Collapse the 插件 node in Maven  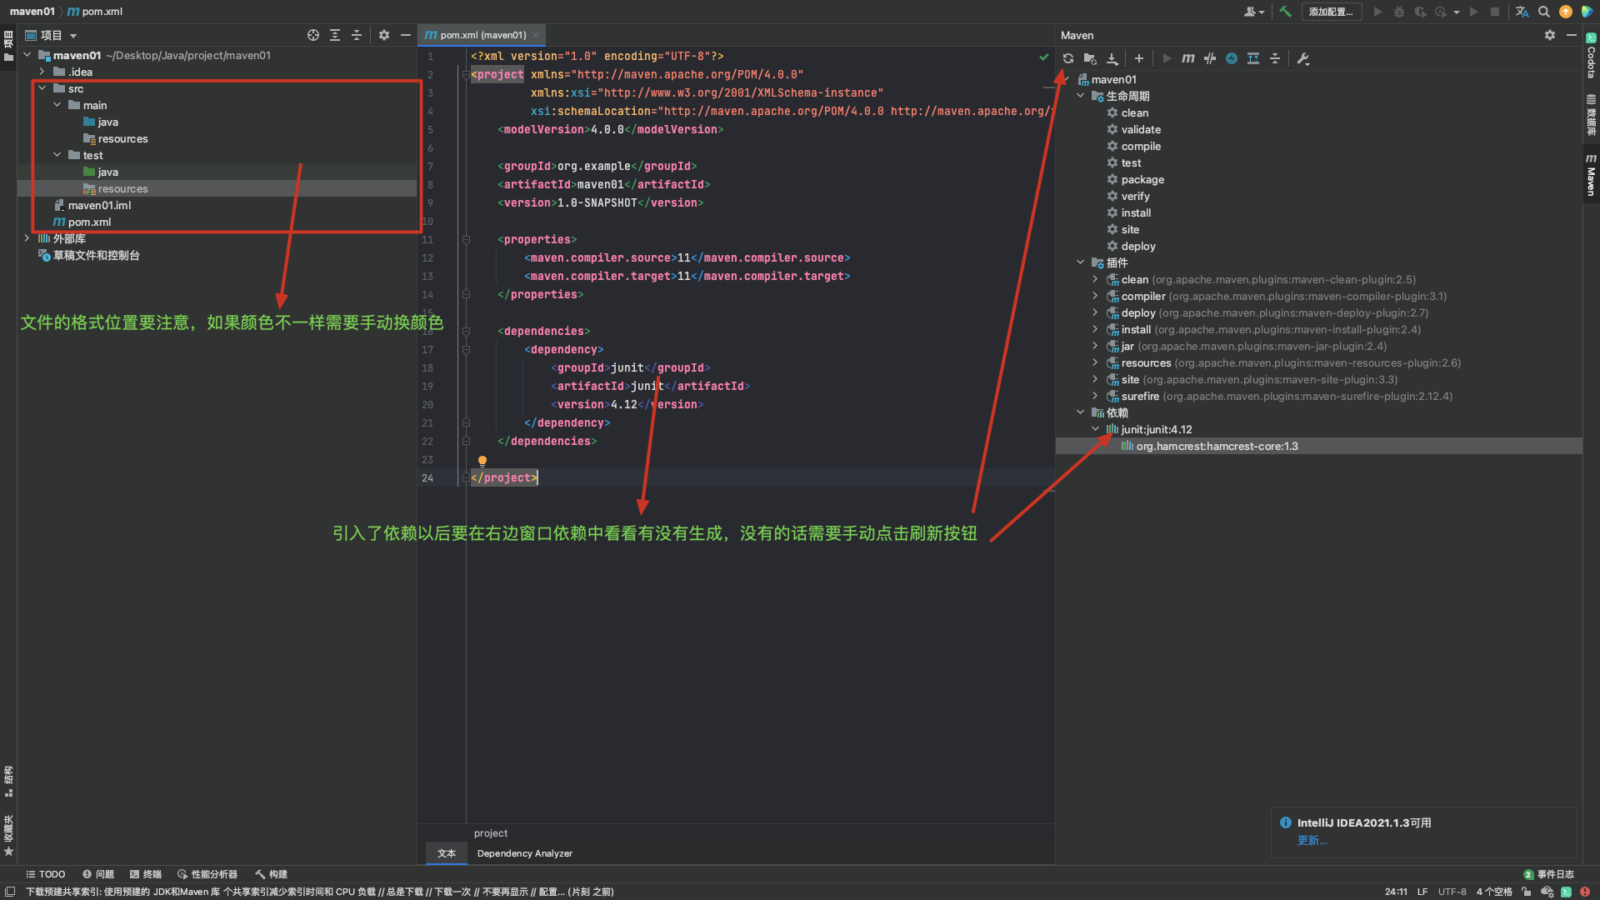tap(1081, 262)
